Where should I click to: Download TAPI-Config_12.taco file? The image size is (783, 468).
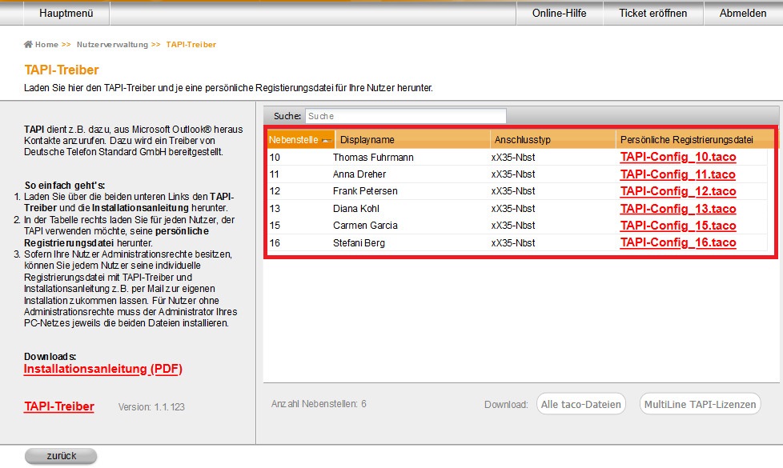tap(678, 191)
